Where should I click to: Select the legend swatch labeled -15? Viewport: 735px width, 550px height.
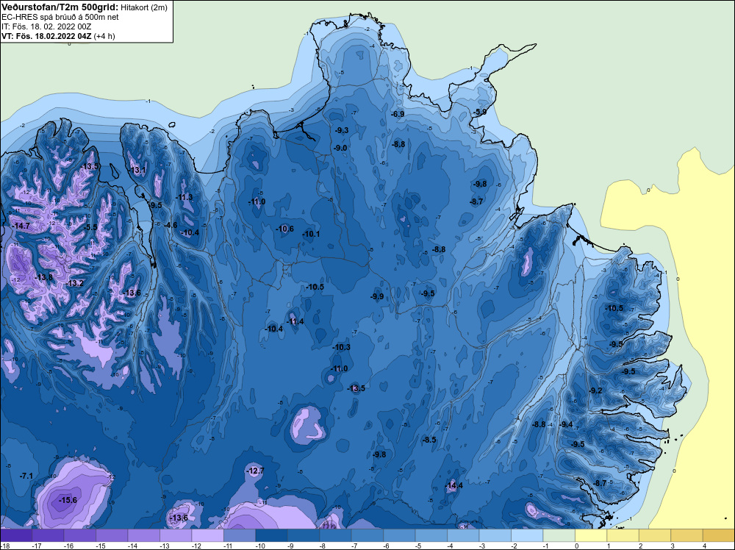(112, 535)
